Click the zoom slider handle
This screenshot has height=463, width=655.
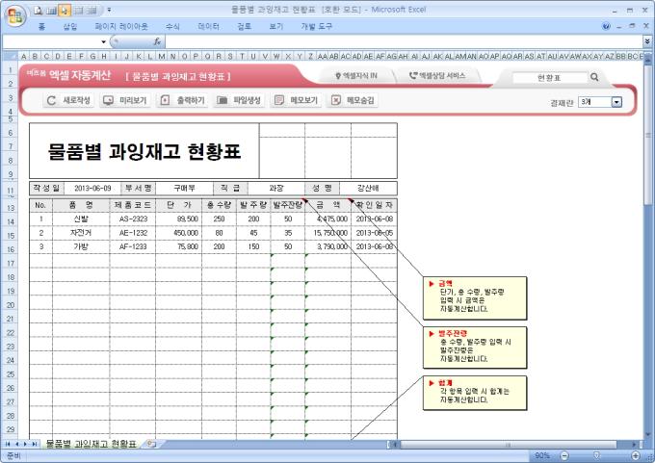click(x=596, y=455)
